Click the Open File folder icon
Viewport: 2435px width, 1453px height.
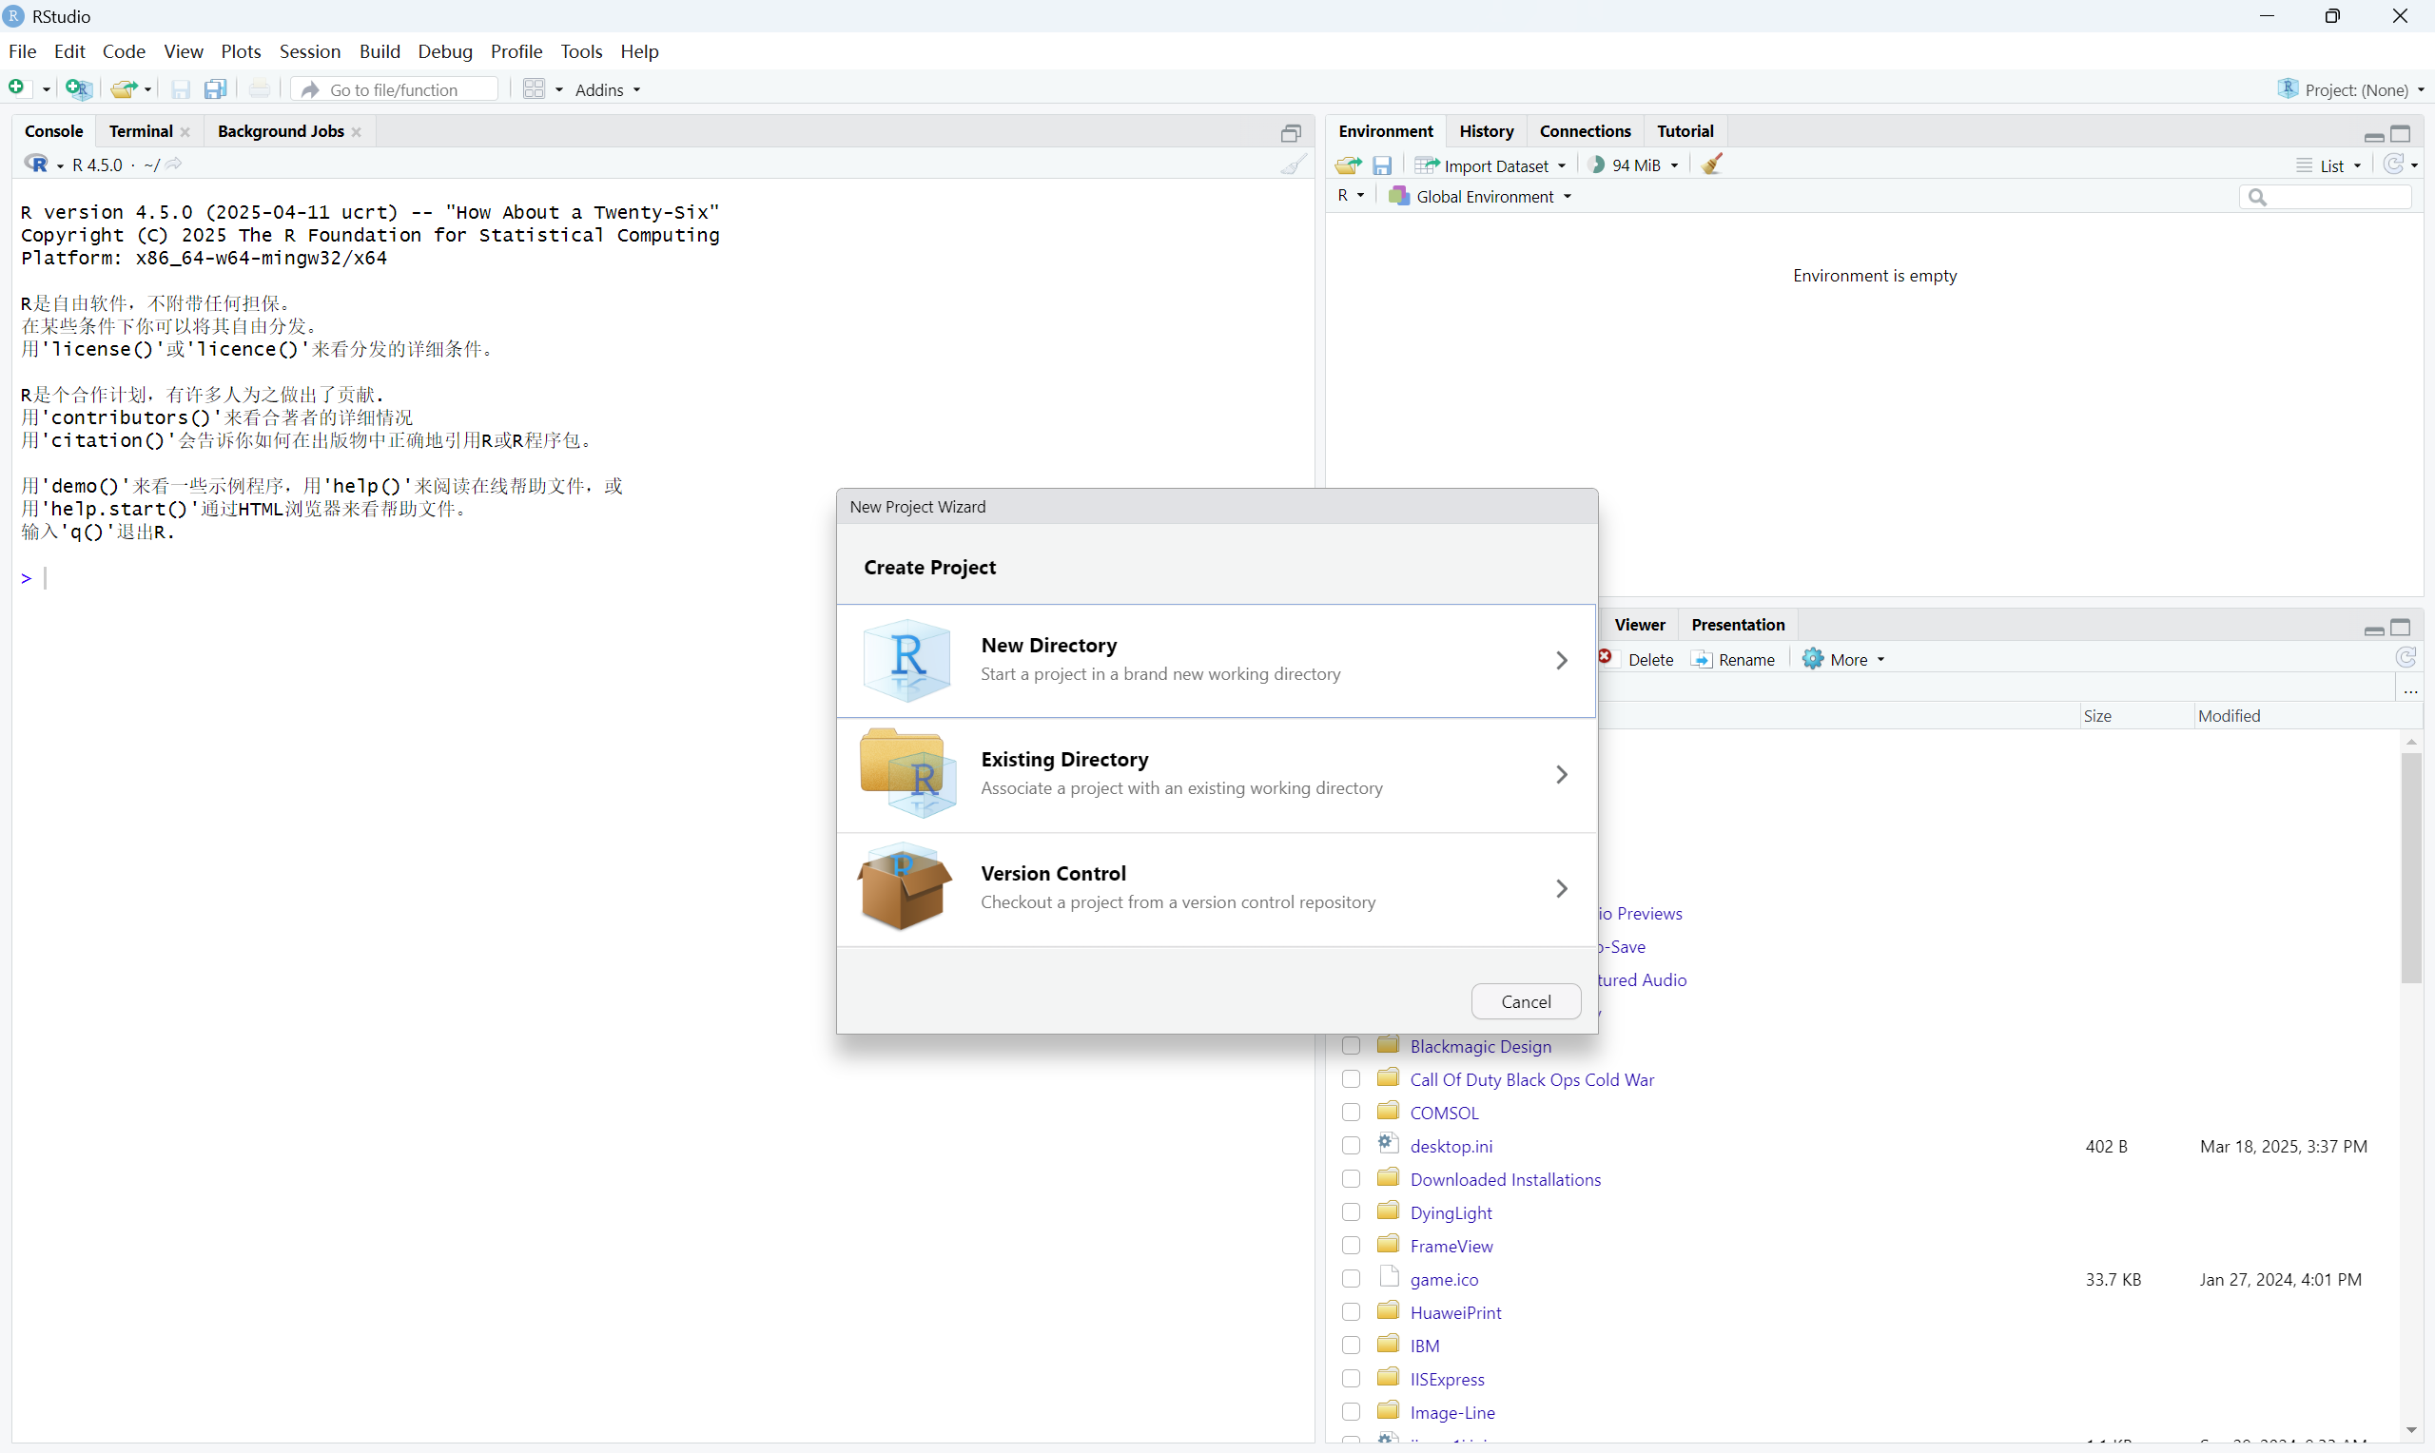[x=123, y=89]
